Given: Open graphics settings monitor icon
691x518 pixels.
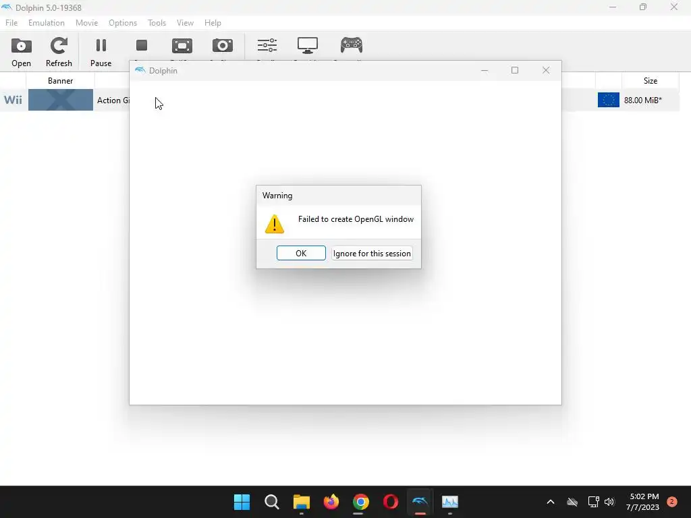Looking at the screenshot, I should (308, 46).
